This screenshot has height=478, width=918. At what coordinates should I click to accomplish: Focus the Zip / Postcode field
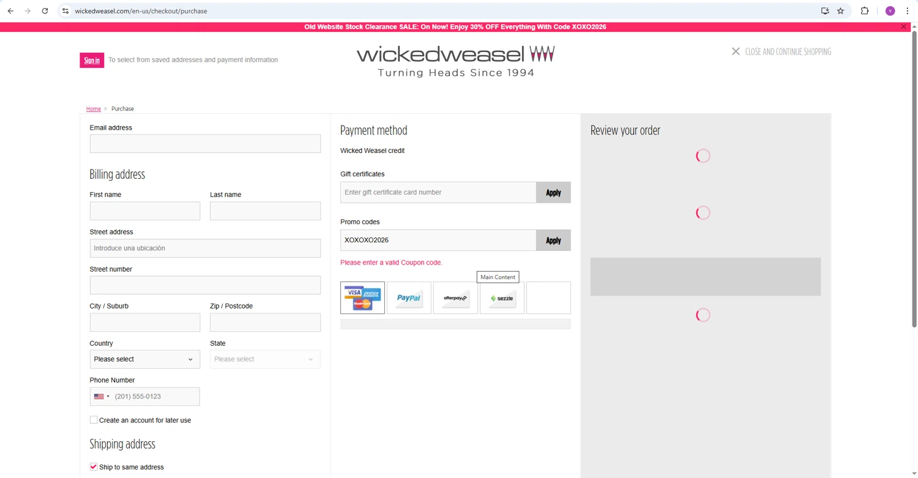(x=265, y=323)
